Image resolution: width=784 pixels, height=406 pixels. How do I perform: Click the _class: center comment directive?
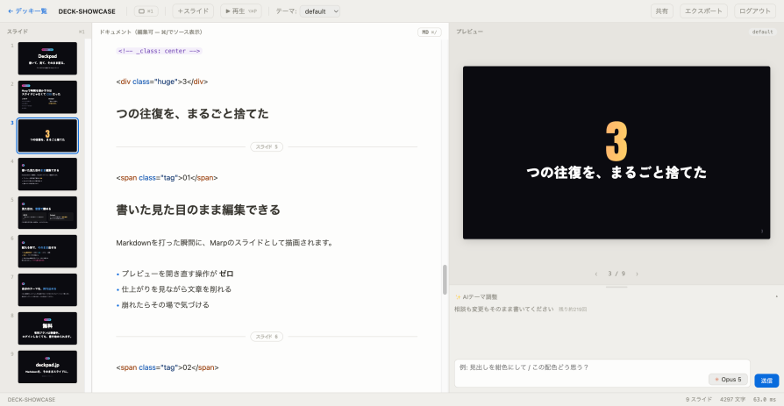click(x=159, y=51)
